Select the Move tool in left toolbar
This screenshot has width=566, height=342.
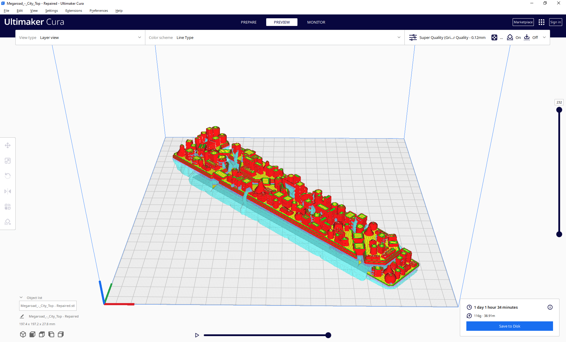(8, 145)
